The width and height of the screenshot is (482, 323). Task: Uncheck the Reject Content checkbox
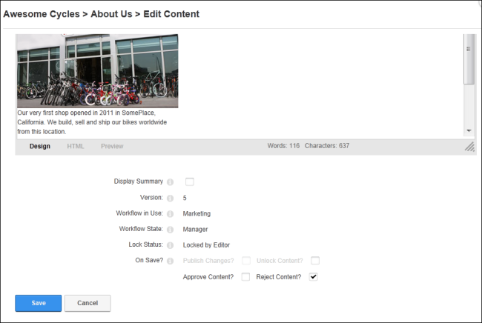(x=313, y=276)
